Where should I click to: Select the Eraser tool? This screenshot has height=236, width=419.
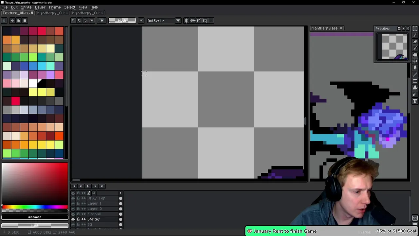[x=415, y=42]
